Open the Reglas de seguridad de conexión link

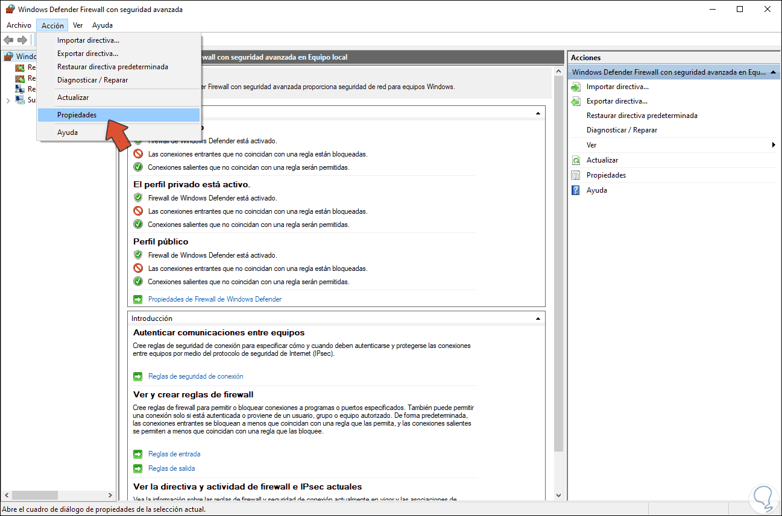click(196, 376)
